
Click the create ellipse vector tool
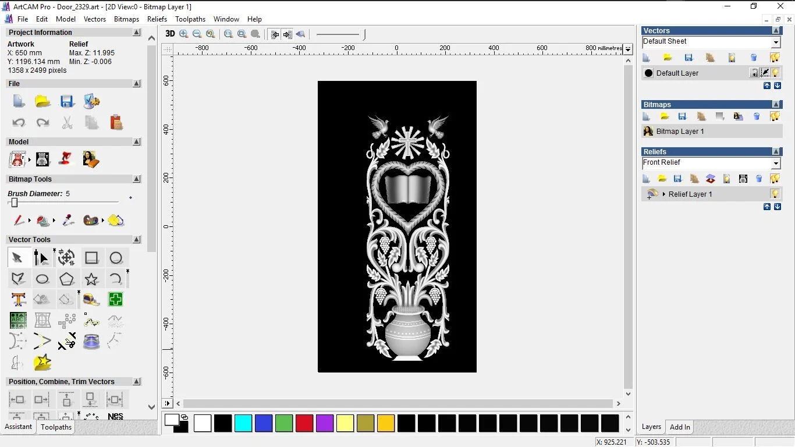pyautogui.click(x=42, y=279)
